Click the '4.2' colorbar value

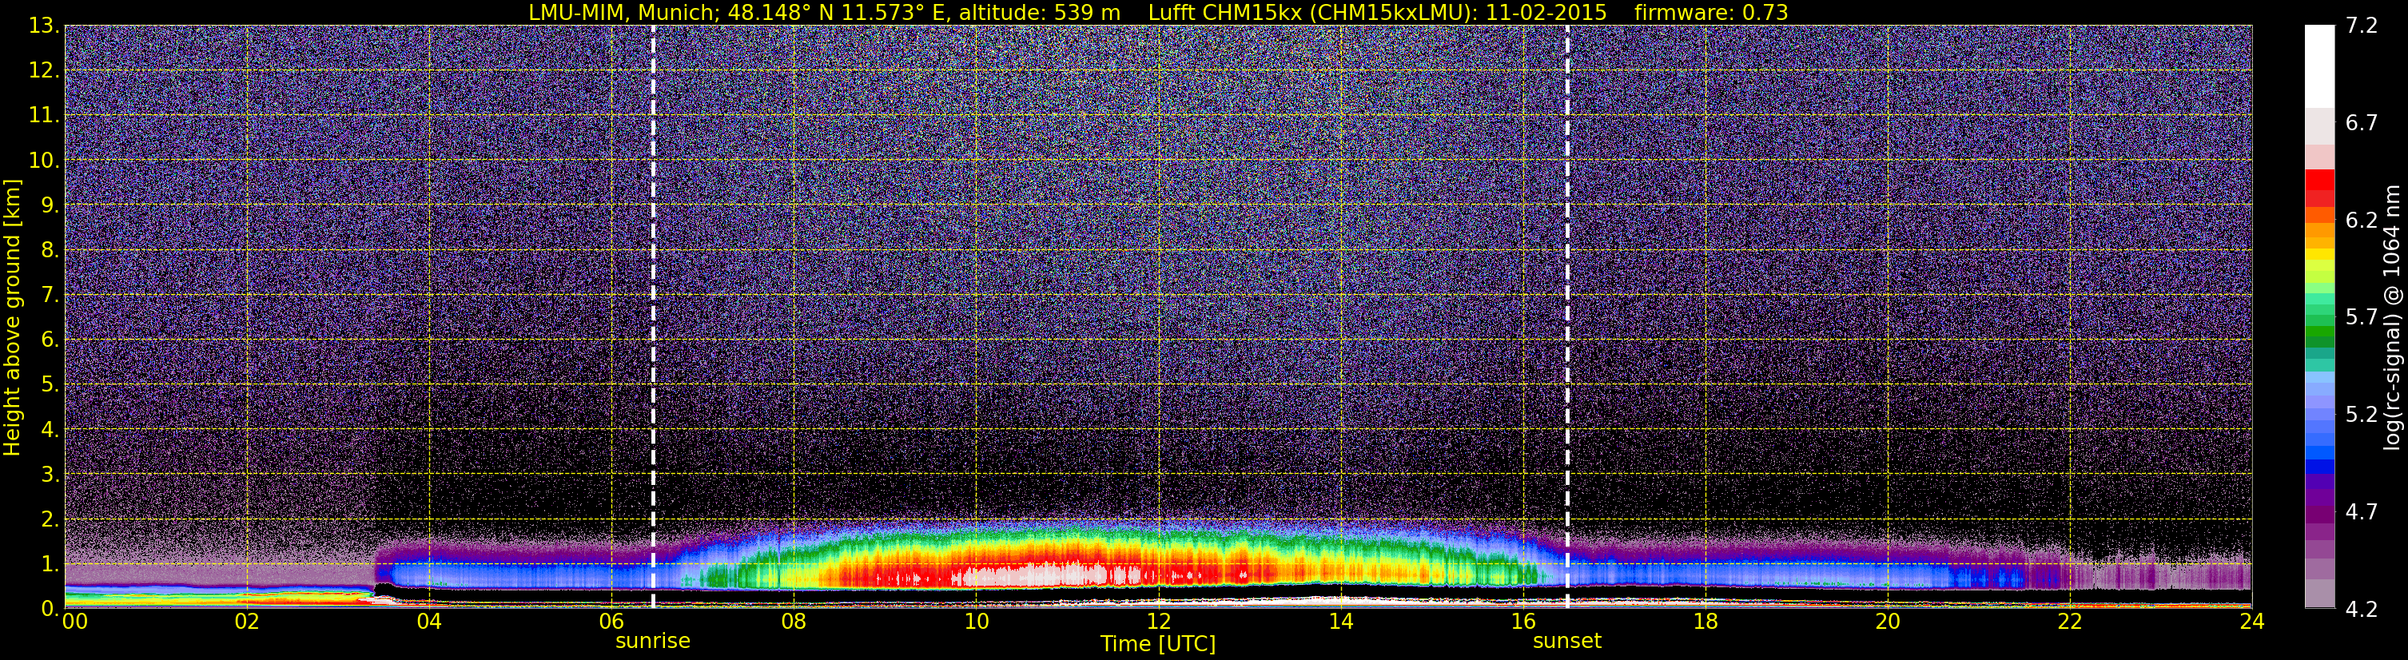coord(2362,609)
